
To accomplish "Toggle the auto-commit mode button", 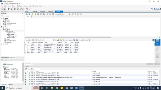I will tap(53, 14).
